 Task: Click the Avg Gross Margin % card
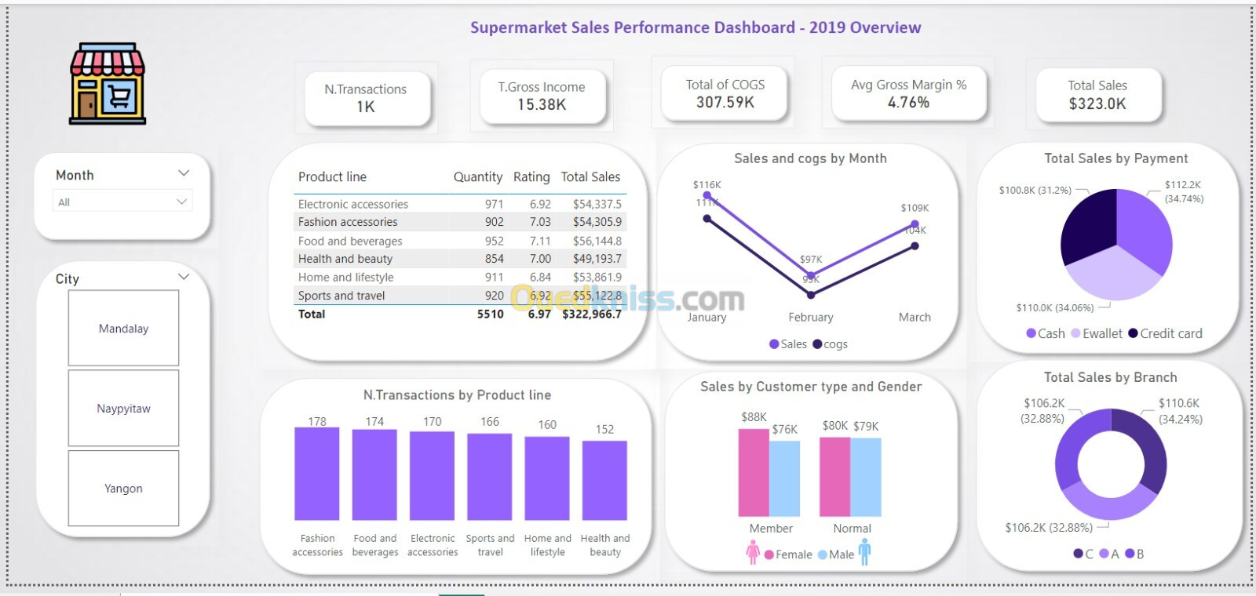point(908,93)
